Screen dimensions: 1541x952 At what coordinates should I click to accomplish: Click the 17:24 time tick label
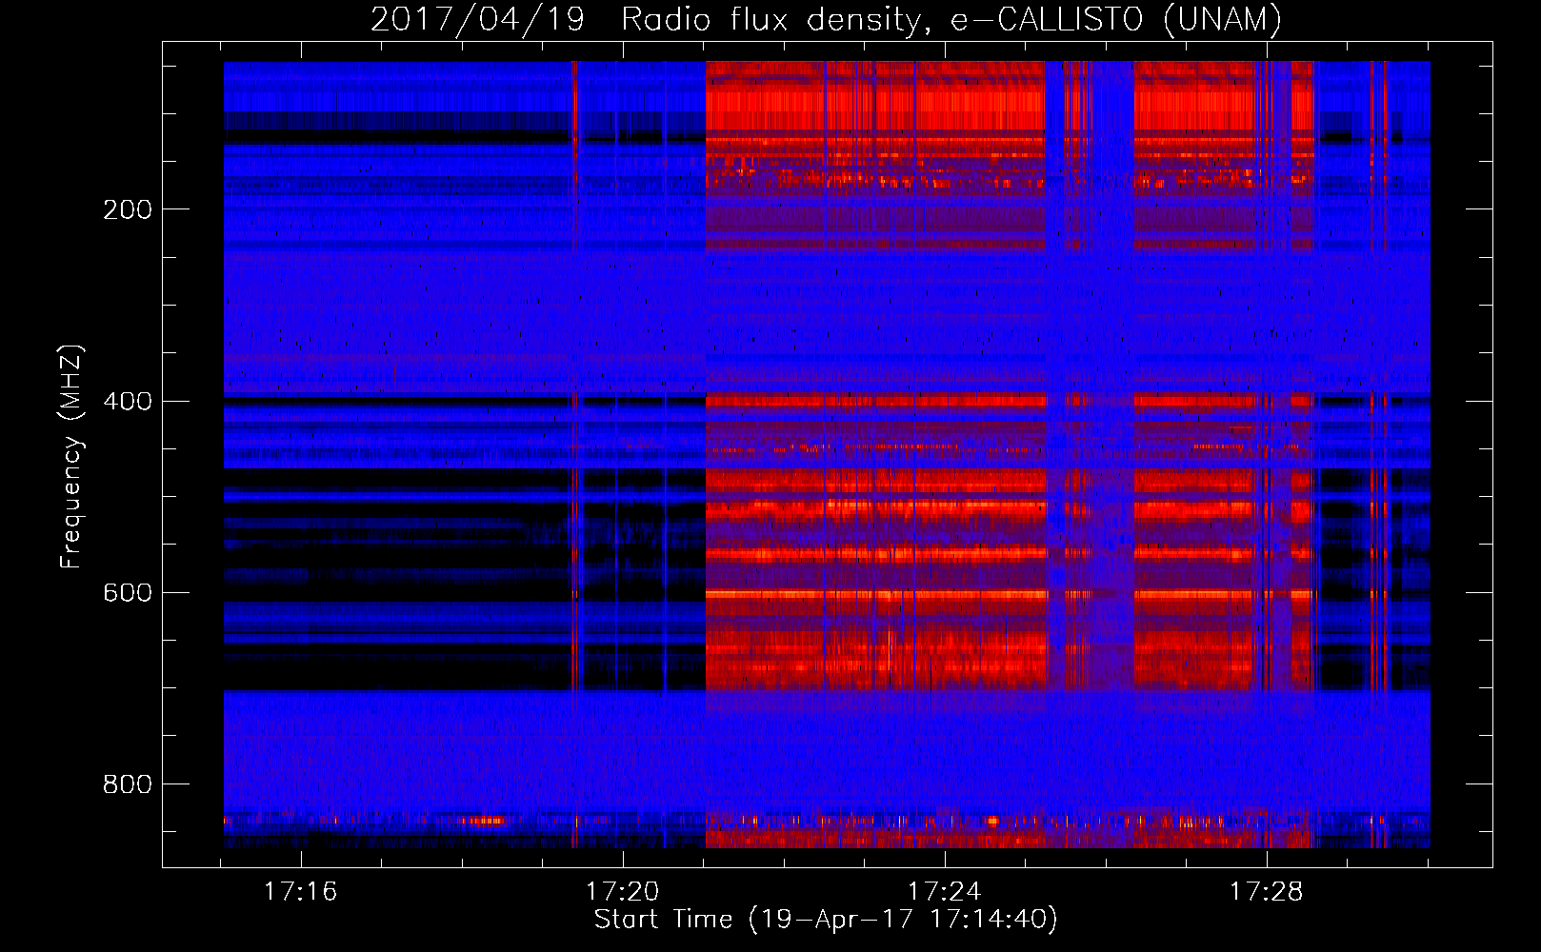click(944, 892)
